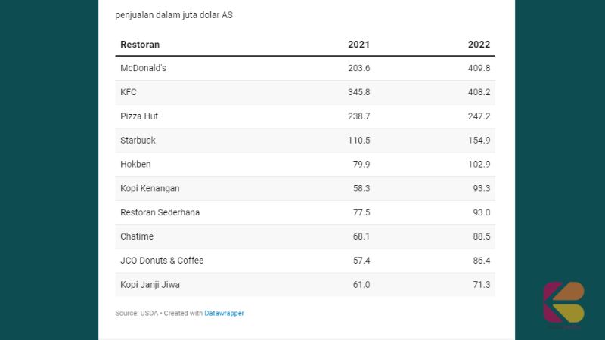Click the colorful logo icon
The width and height of the screenshot is (605, 340).
pos(563,303)
